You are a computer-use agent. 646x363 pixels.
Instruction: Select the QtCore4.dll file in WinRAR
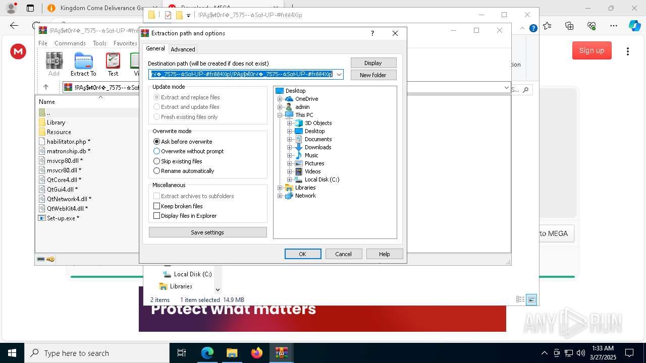[x=60, y=180]
